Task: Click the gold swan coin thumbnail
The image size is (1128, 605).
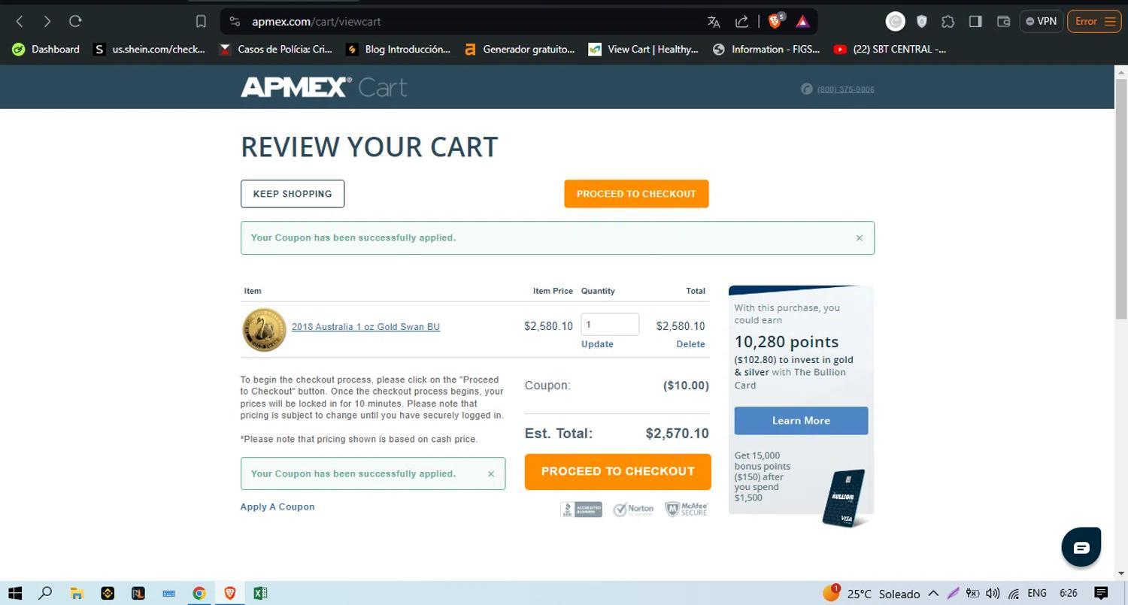Action: [264, 329]
